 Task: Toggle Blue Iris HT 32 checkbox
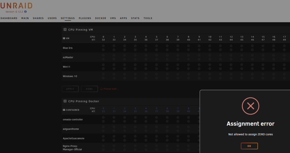pyautogui.click(x=103, y=50)
